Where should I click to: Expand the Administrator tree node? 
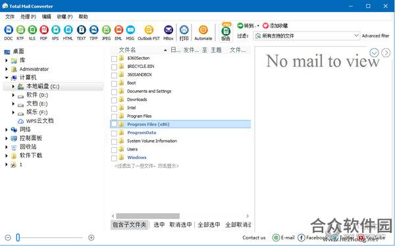[7, 69]
